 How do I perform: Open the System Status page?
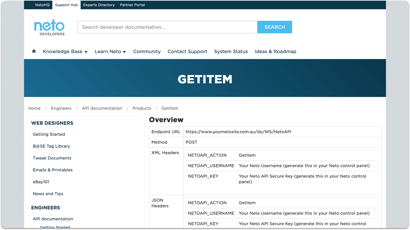pos(231,52)
